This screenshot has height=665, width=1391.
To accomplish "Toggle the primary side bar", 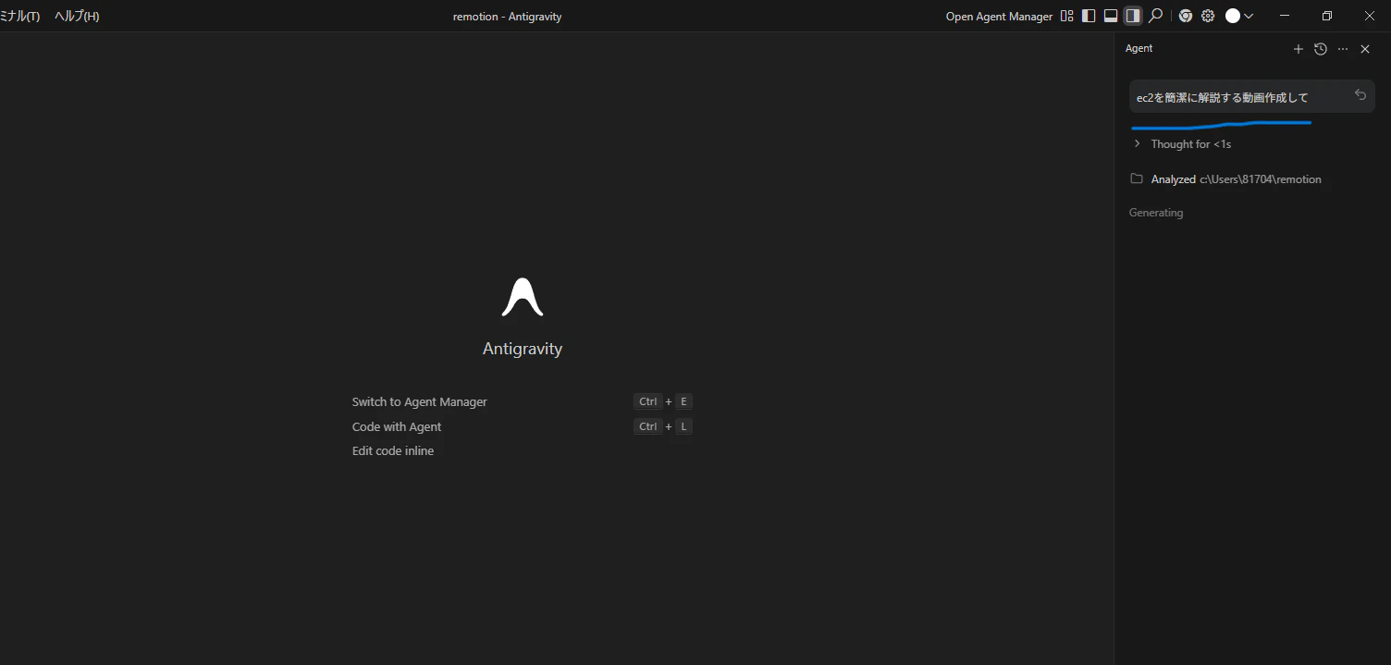I will point(1089,16).
